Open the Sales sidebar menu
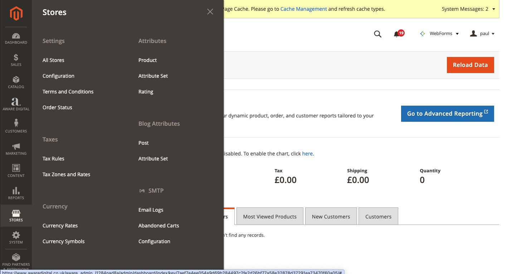 tap(16, 60)
